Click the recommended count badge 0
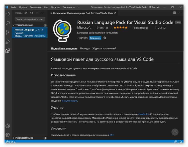 click(45, 138)
